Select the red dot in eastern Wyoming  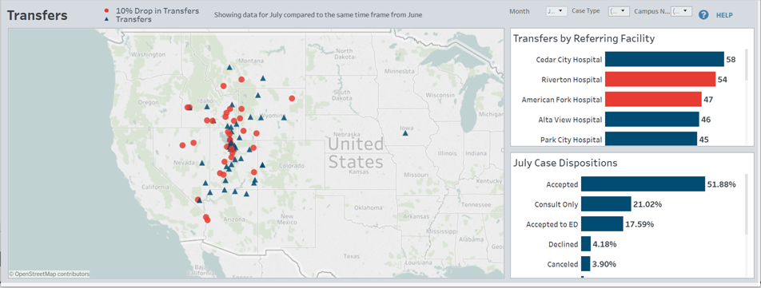point(292,98)
